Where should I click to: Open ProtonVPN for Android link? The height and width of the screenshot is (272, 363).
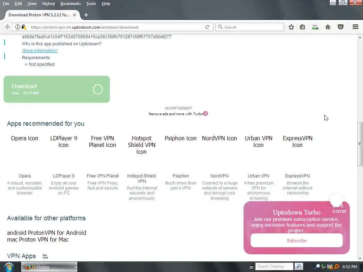coord(46,233)
